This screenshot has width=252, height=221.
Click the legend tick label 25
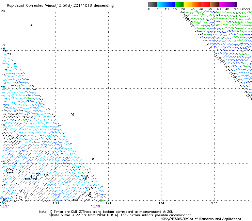(x=192, y=9)
